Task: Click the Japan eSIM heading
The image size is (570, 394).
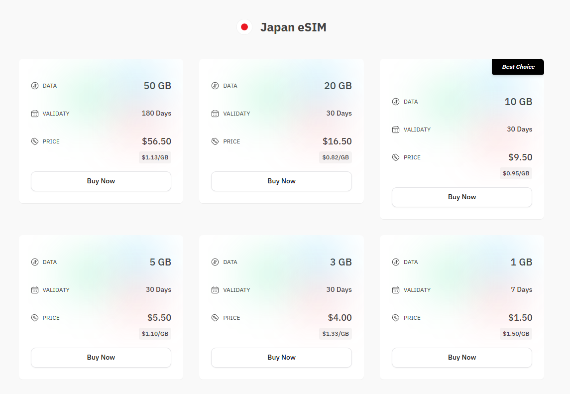Action: 293,27
